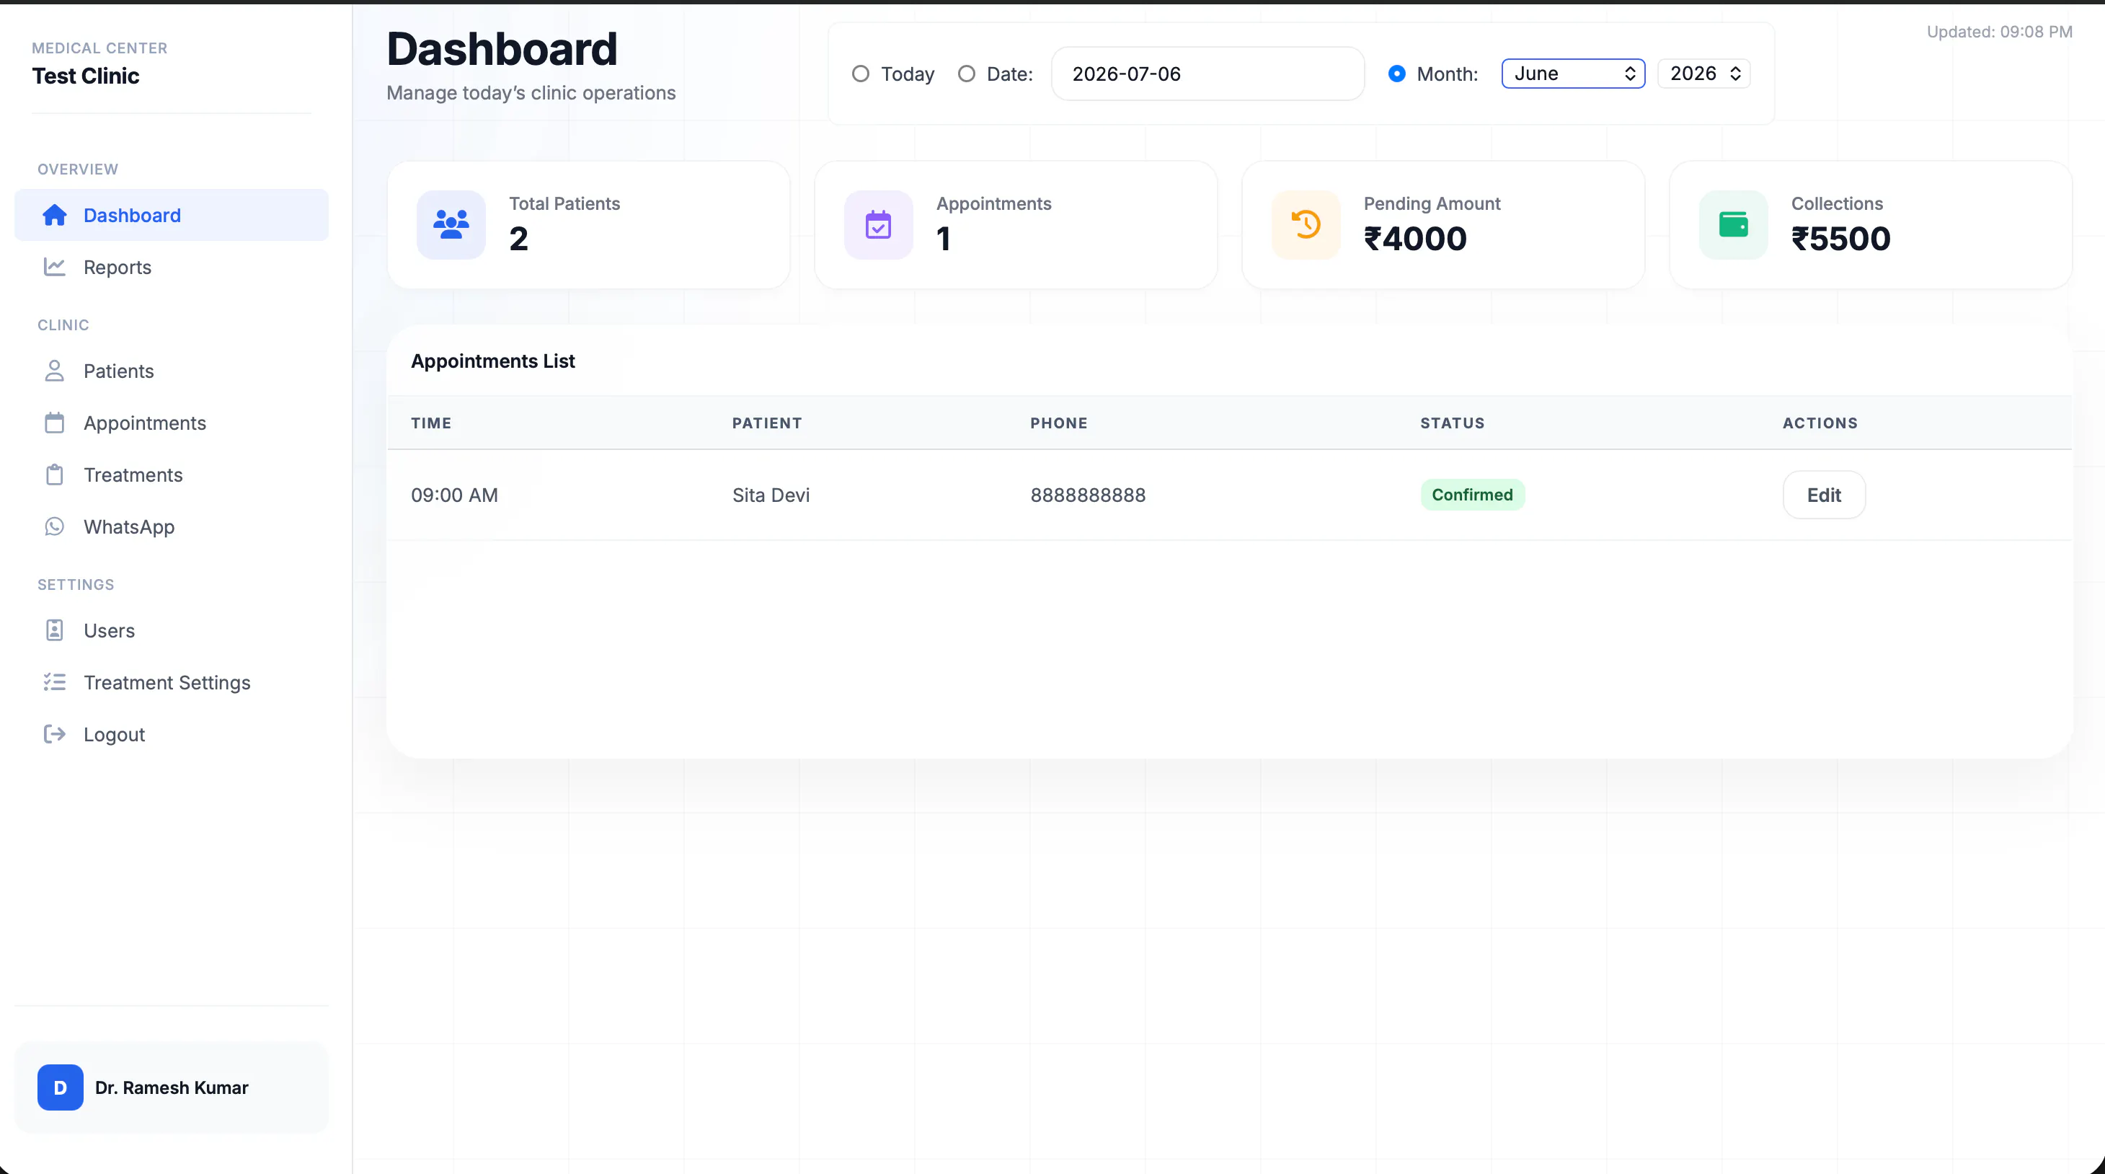Click the Dr. Ramesh Kumar name
Viewport: 2105px width, 1174px height.
point(172,1087)
